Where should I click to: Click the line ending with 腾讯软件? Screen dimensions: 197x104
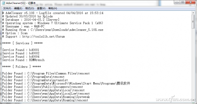point(66,83)
